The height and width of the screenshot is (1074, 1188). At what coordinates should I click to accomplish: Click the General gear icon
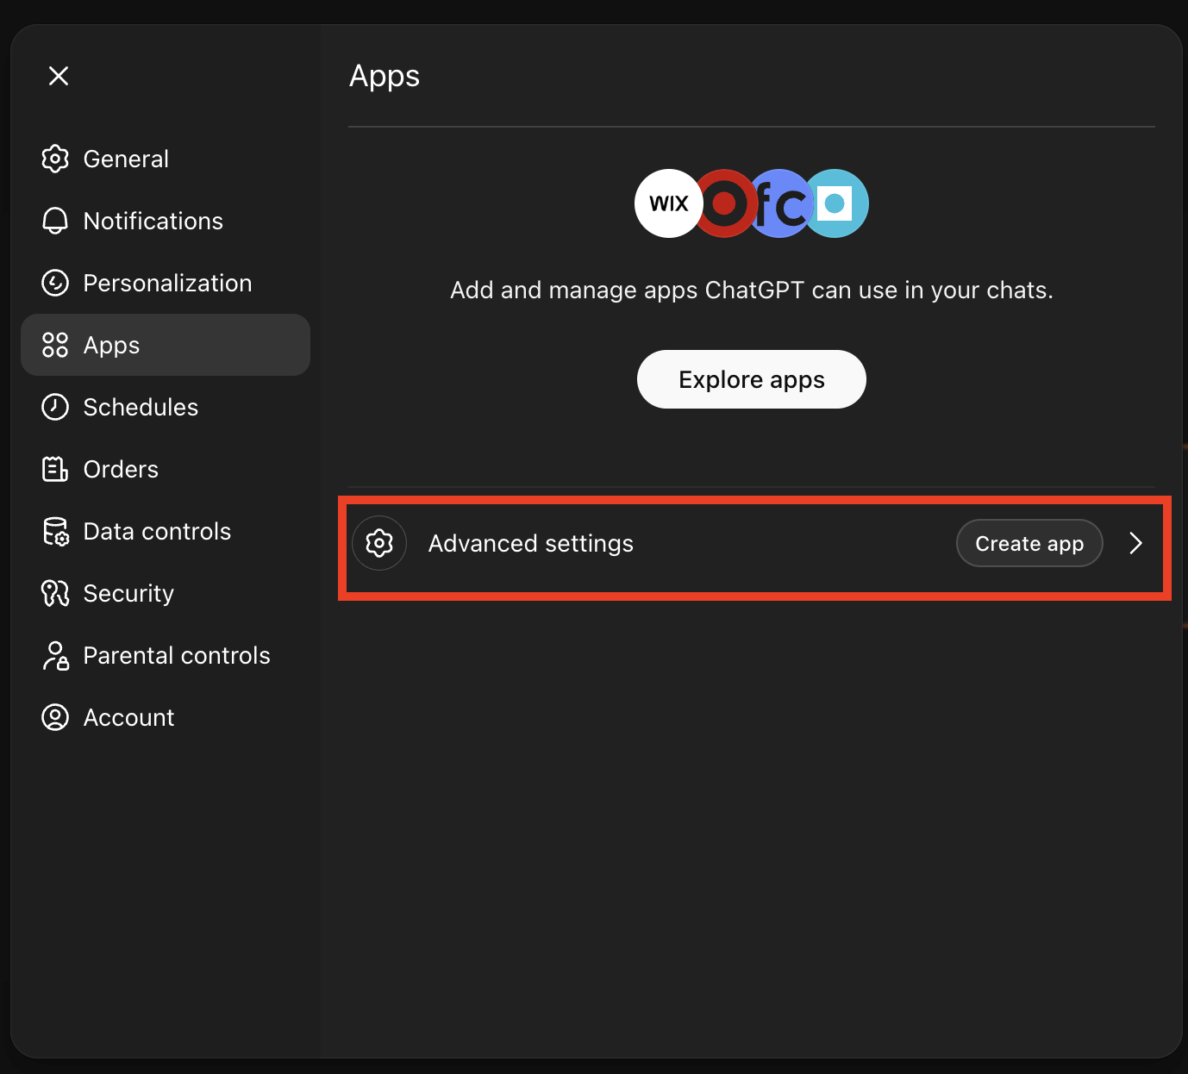click(x=55, y=159)
